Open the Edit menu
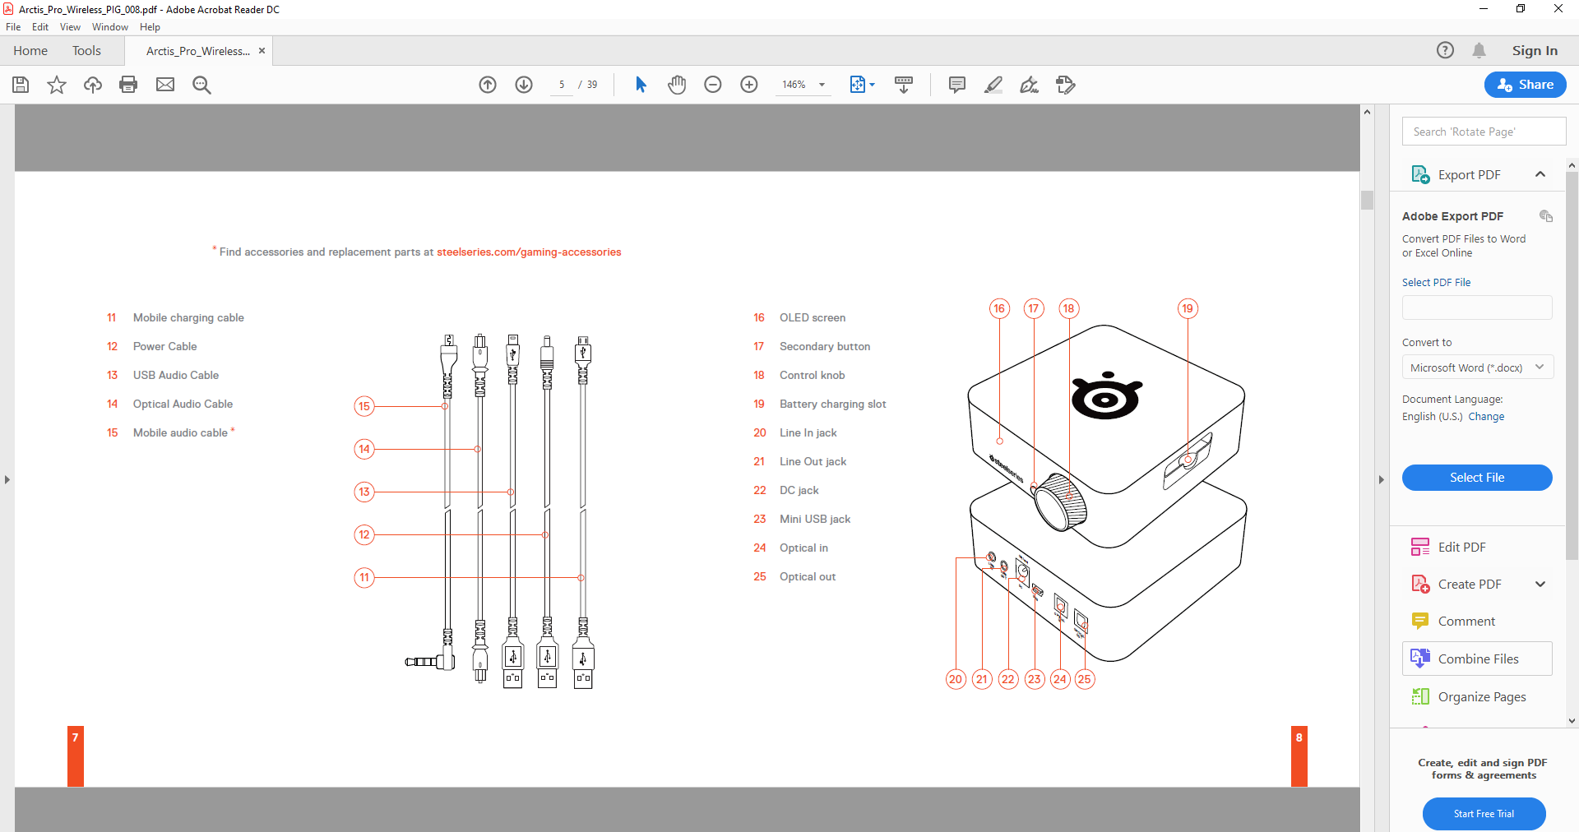Screen dimensions: 1579x832 point(40,27)
